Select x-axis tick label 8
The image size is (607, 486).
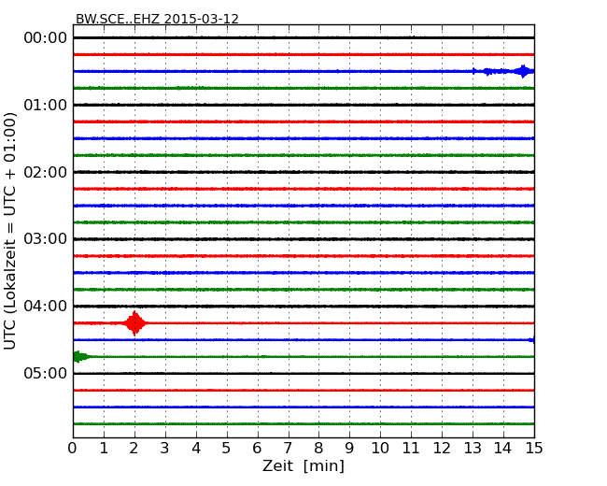(x=318, y=448)
